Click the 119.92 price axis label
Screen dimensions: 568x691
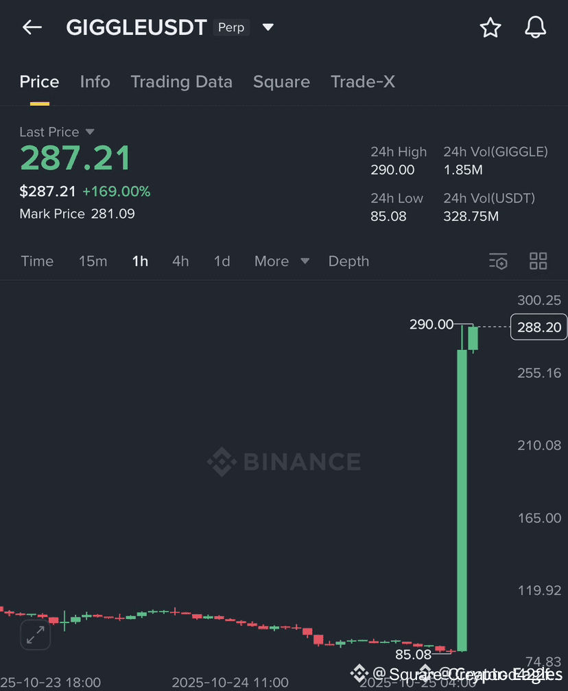point(539,590)
